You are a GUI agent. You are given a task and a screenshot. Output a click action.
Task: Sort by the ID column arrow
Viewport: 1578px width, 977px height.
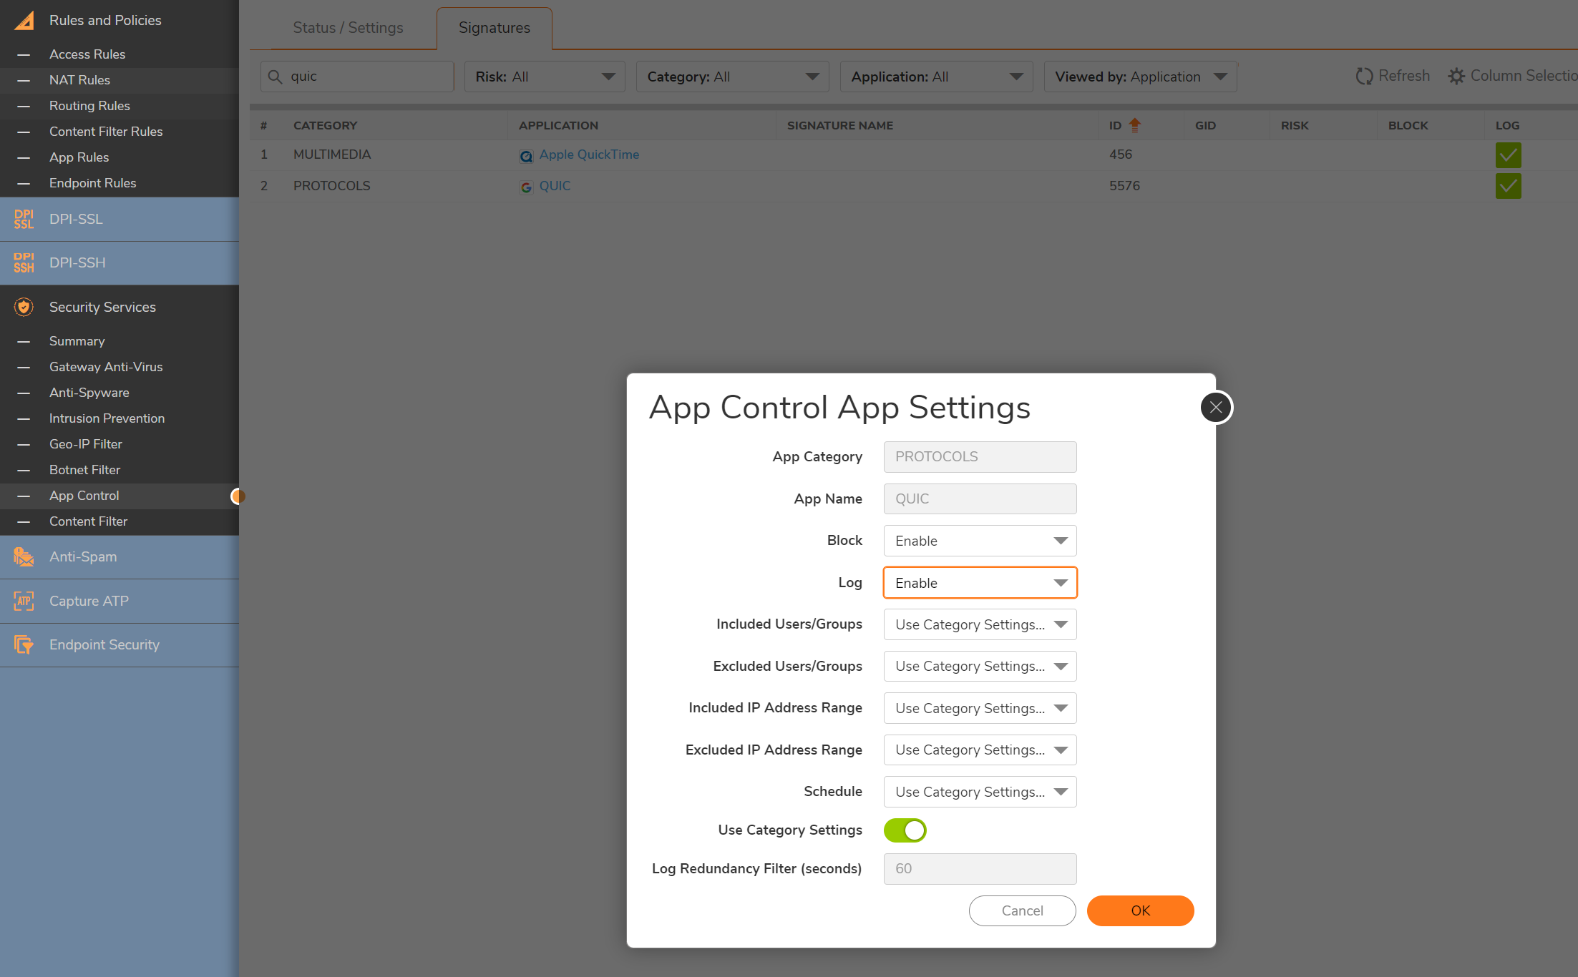[1135, 125]
